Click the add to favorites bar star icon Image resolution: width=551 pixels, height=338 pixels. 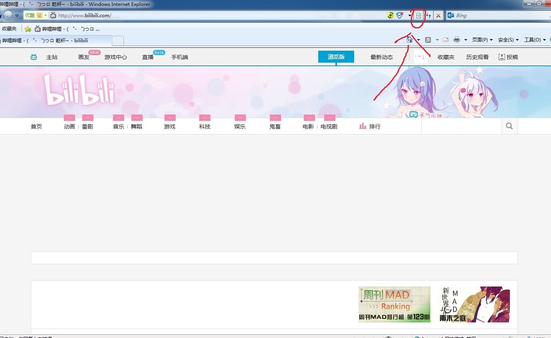(28, 29)
